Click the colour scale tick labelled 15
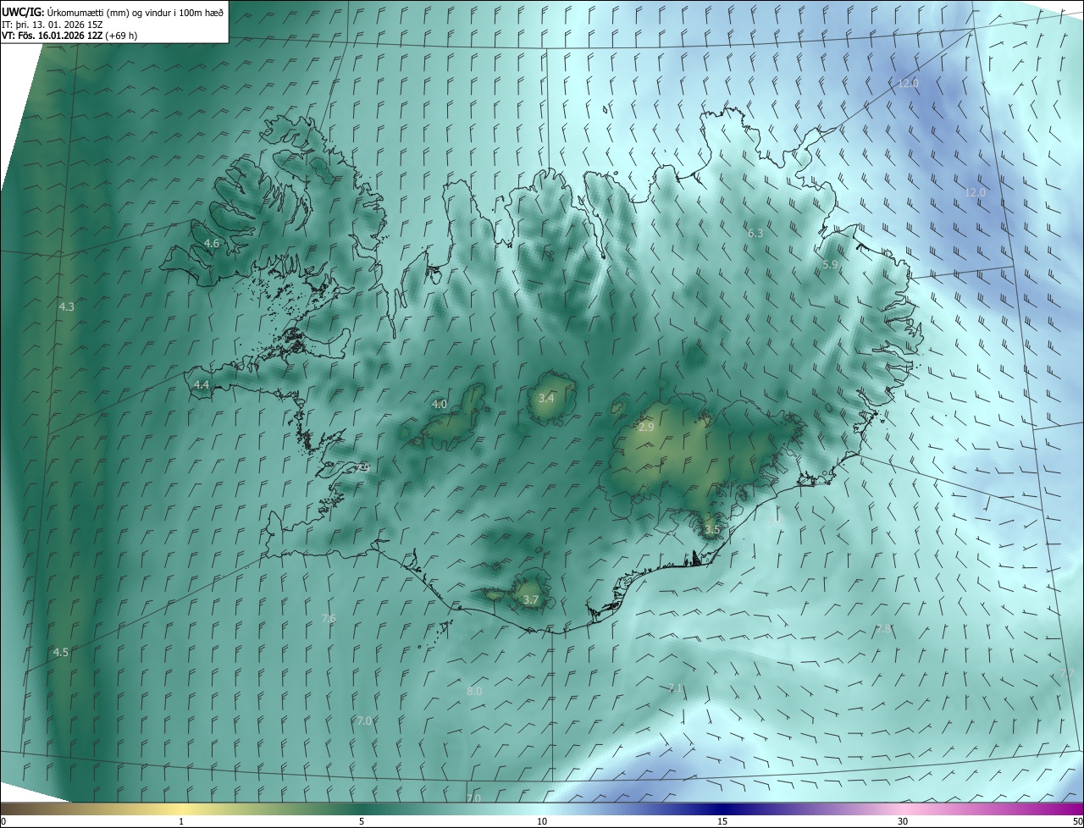This screenshot has width=1084, height=828. 722,821
